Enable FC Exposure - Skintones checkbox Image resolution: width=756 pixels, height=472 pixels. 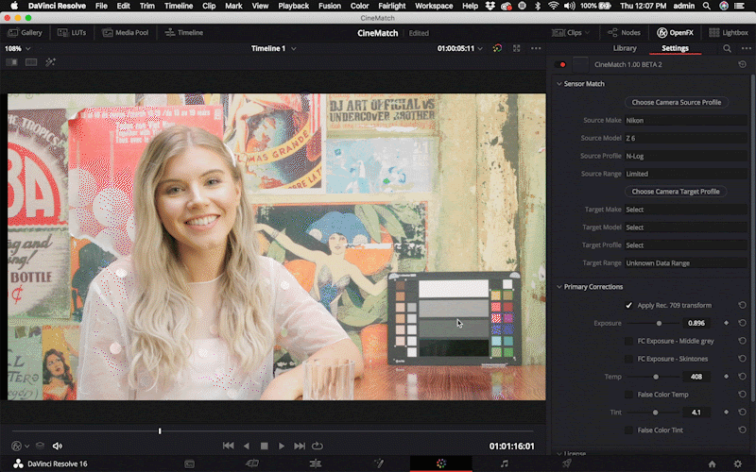(629, 359)
